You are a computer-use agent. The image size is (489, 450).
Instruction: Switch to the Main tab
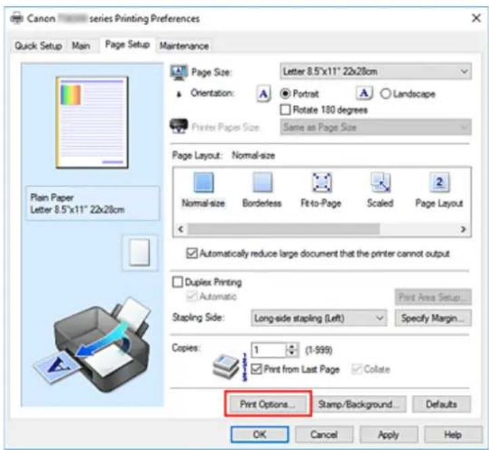coord(81,46)
